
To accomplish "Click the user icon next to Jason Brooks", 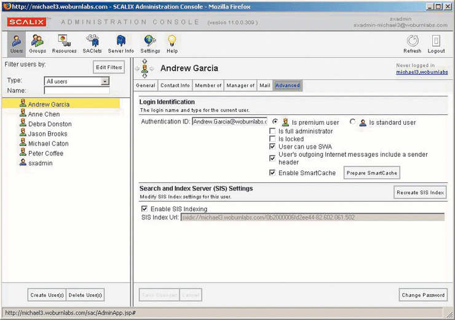I will click(x=23, y=133).
